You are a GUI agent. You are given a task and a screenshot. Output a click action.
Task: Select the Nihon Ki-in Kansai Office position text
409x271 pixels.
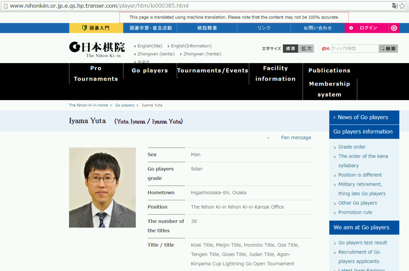click(x=237, y=207)
